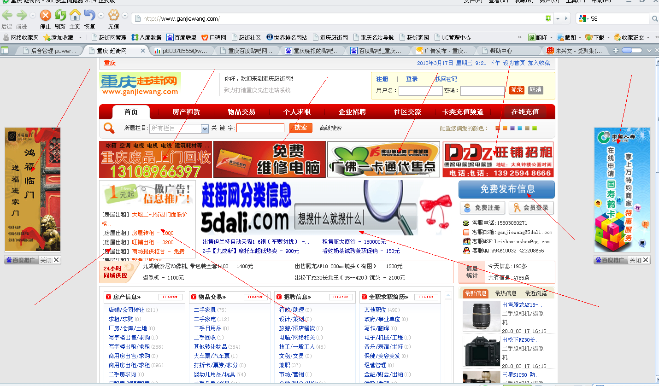
Task: Close the 重庆 赶街网 browser tab
Action: tap(143, 51)
